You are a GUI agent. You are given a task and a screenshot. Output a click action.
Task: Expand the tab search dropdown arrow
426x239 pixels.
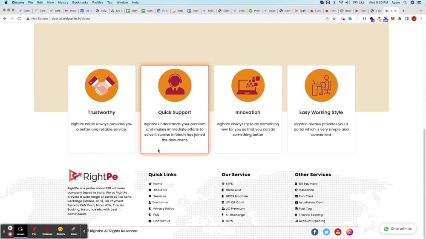421,11
